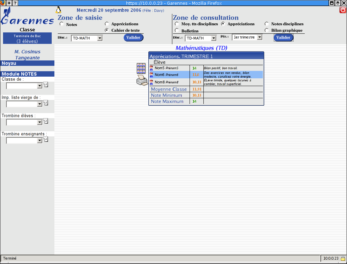Click the security padlock in status bar
The width and height of the screenshot is (347, 264).
(343, 258)
